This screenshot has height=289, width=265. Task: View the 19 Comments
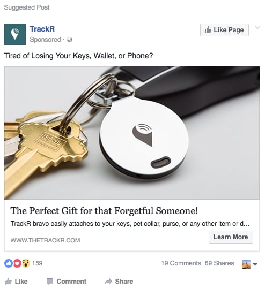pos(181,263)
